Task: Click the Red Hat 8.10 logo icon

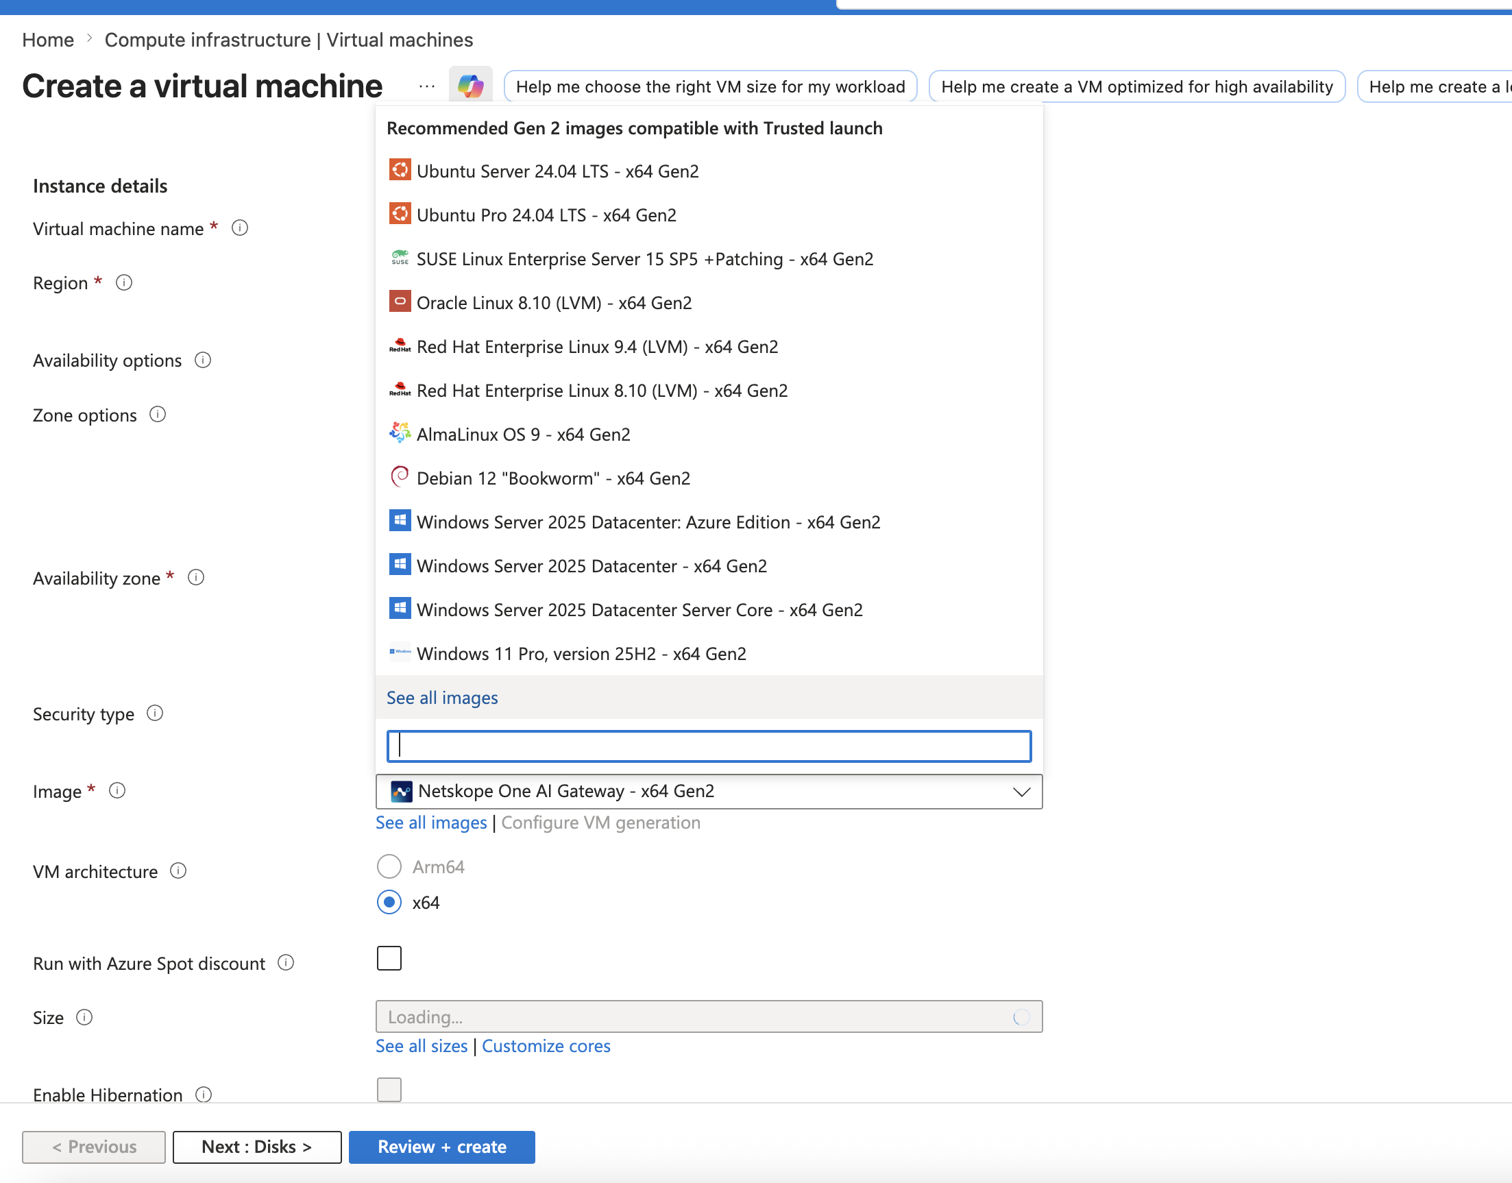Action: click(400, 389)
